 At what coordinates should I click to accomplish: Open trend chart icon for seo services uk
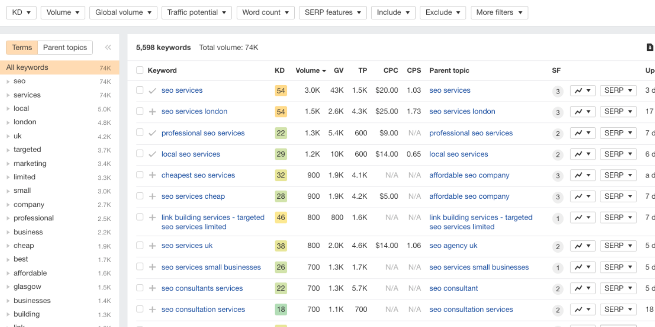(582, 246)
